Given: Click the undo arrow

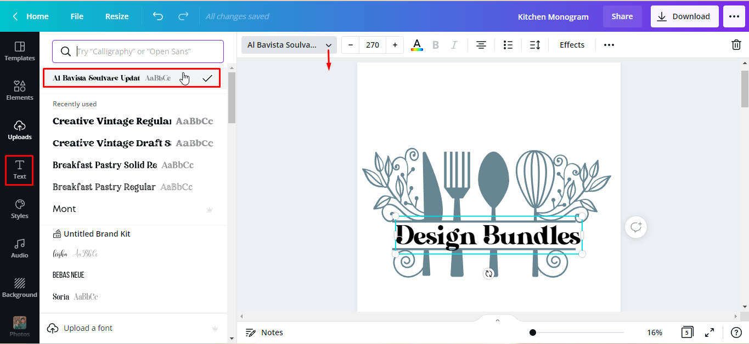Looking at the screenshot, I should 158,16.
